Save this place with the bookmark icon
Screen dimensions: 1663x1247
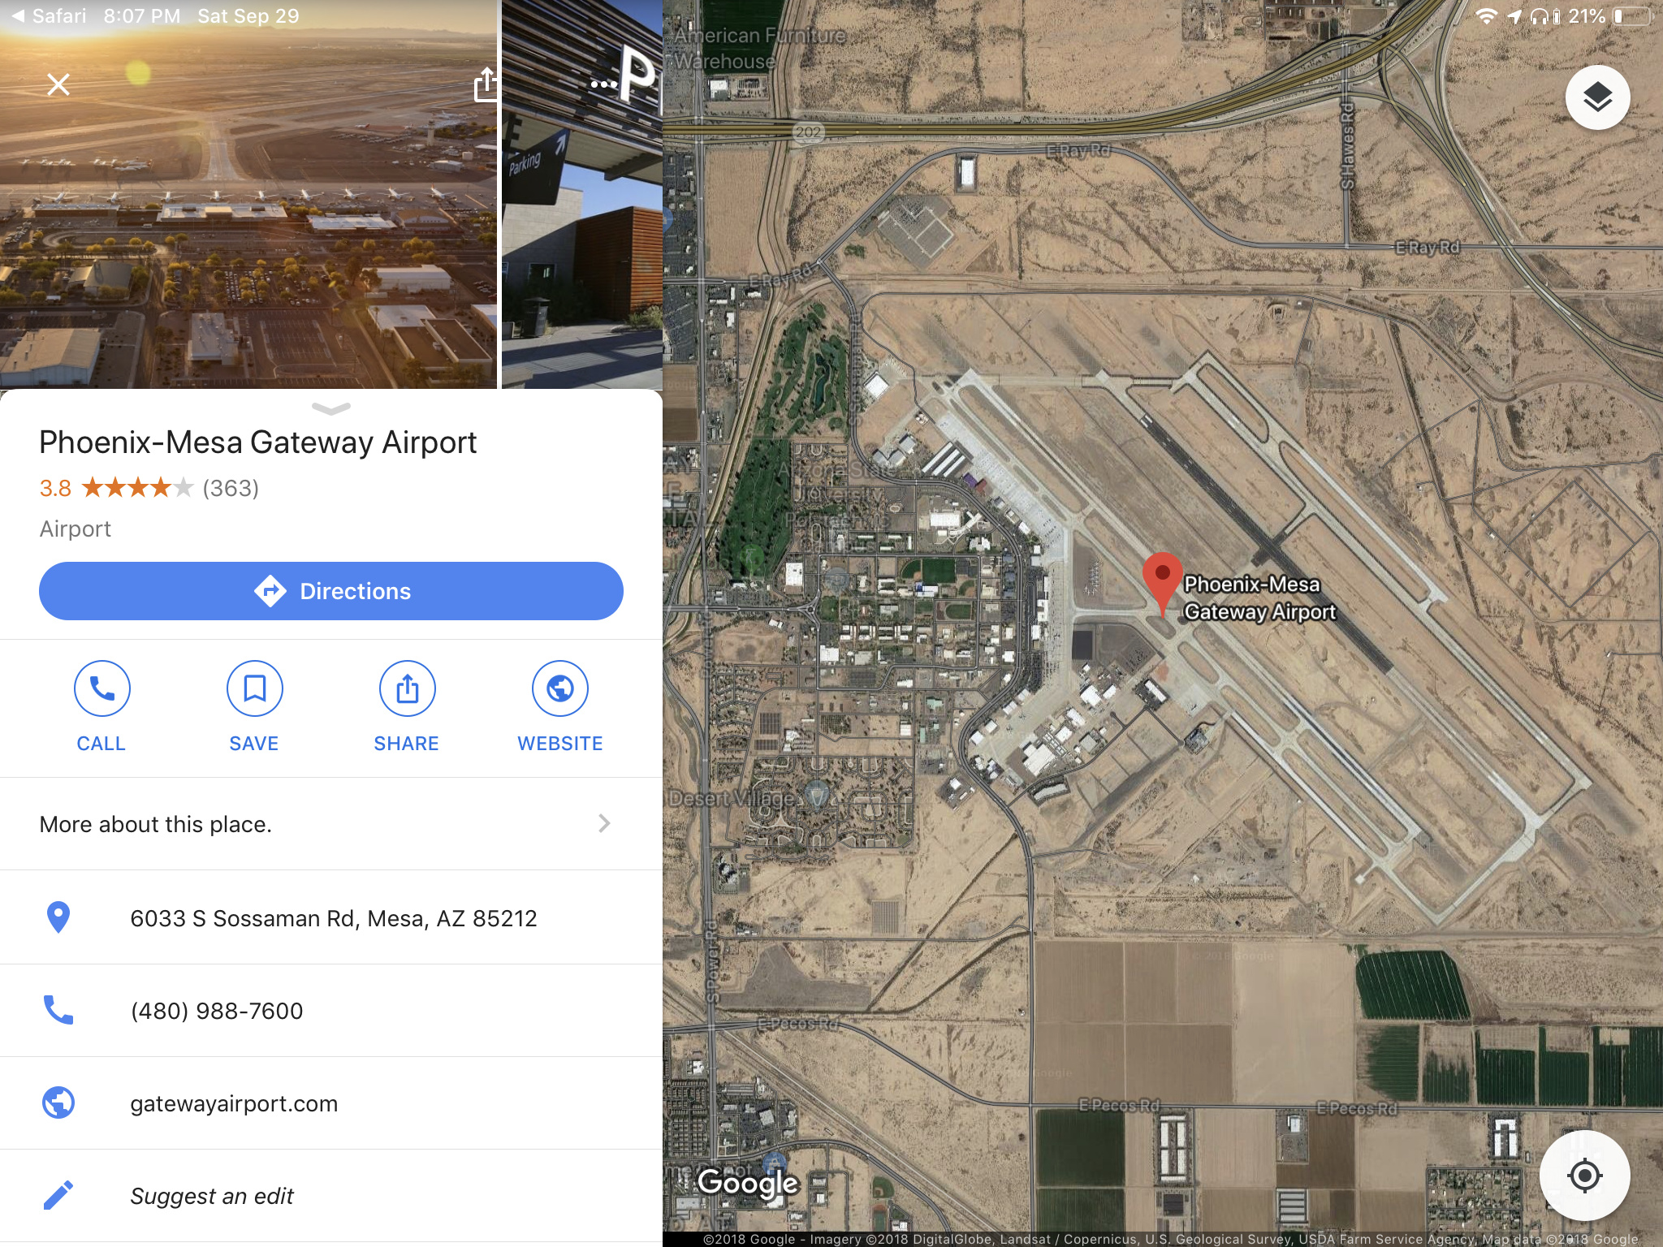tap(254, 688)
